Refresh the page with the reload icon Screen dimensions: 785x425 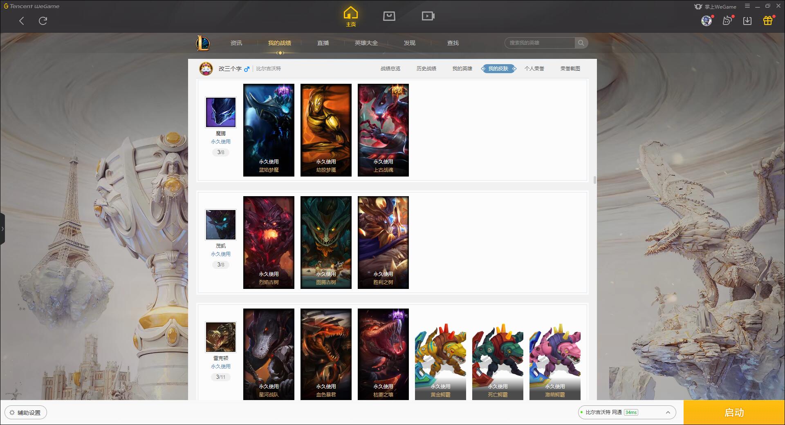[43, 21]
